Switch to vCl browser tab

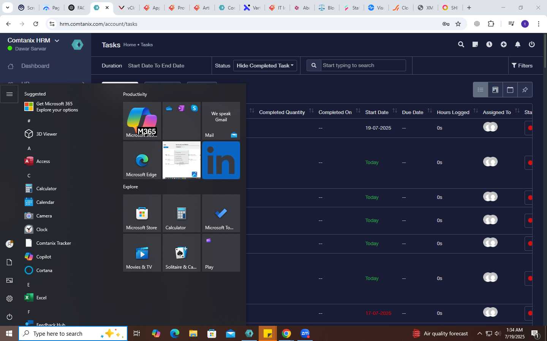[127, 8]
